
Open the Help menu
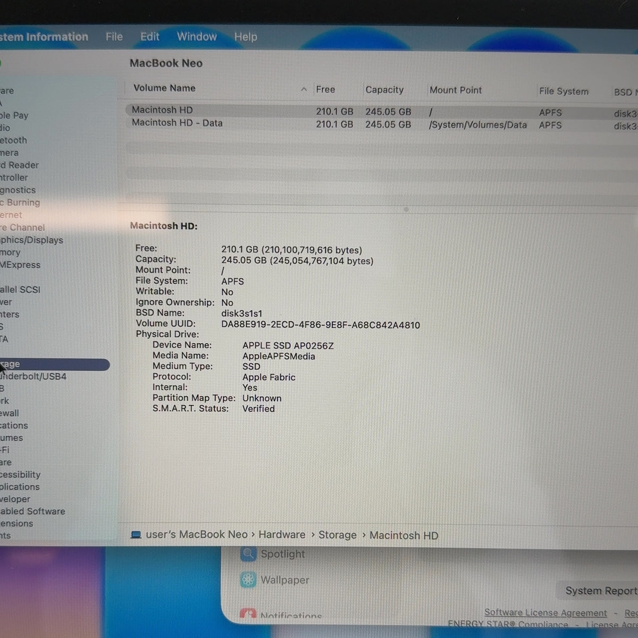point(246,37)
